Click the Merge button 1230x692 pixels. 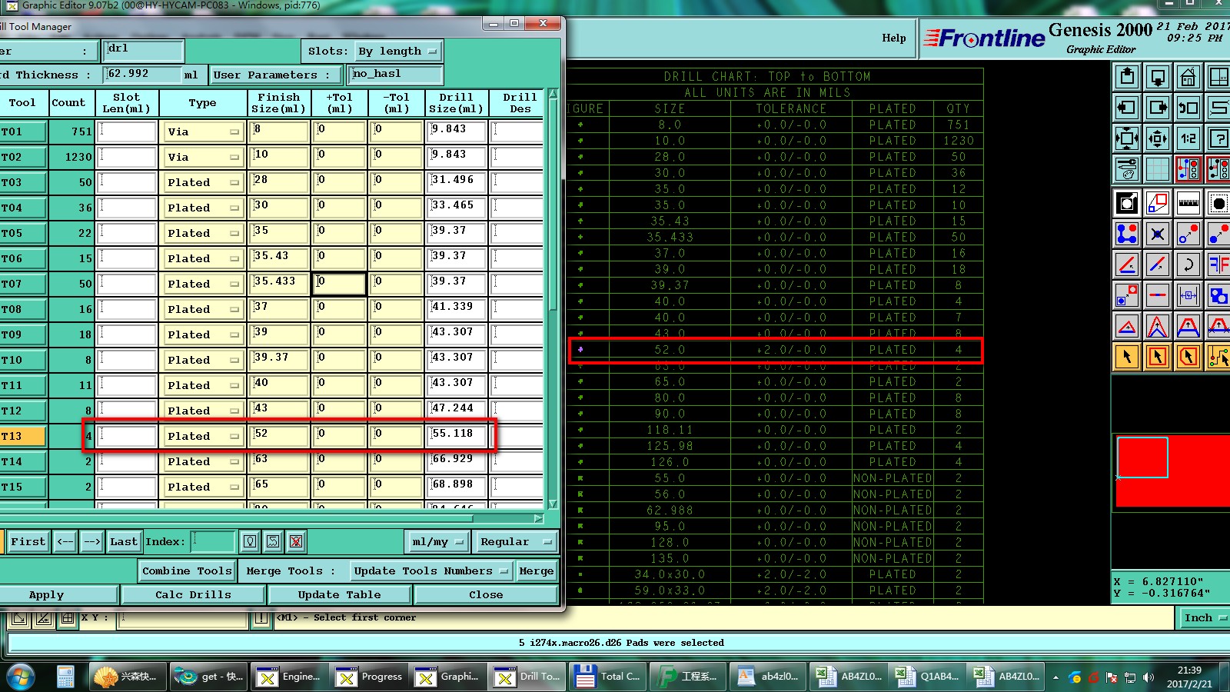click(x=536, y=571)
